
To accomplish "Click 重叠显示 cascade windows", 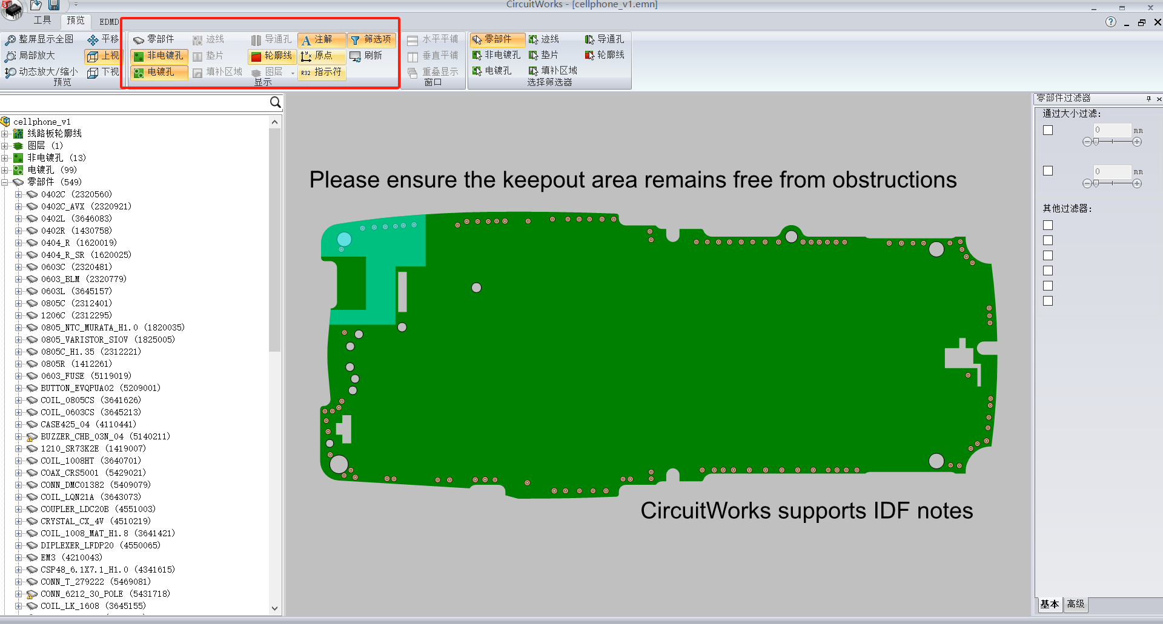I will click(432, 72).
